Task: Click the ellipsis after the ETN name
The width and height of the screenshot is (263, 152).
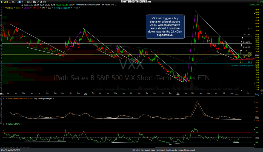Action: click(116, 5)
